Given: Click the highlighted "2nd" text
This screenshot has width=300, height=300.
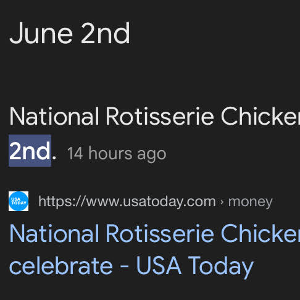Looking at the screenshot, I should 30,151.
